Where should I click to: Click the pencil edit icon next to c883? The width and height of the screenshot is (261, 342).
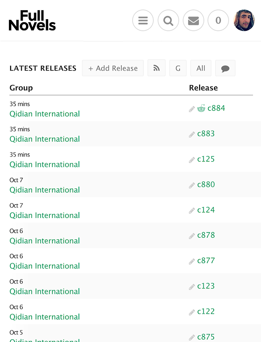(192, 134)
